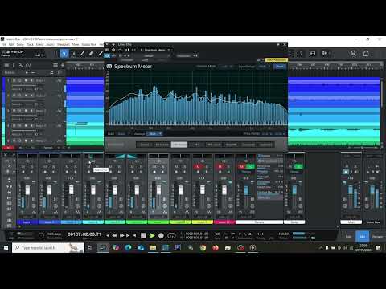Unmute the red-muted ninth mixer channel
Screen dimensions: 386x289
[198, 166]
